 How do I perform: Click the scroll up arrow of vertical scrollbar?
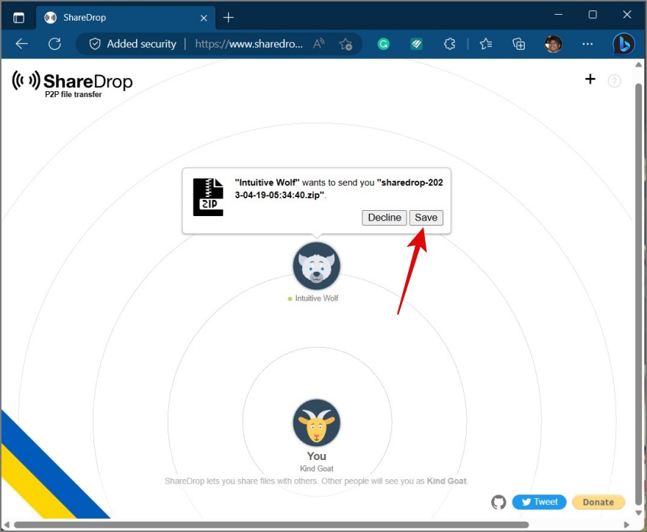638,65
